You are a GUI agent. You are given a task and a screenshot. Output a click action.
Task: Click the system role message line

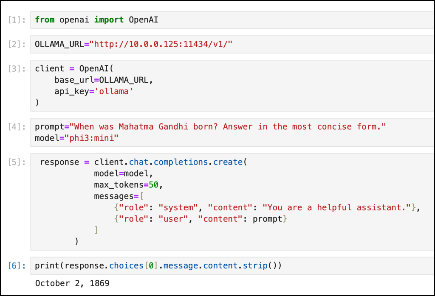(267, 208)
